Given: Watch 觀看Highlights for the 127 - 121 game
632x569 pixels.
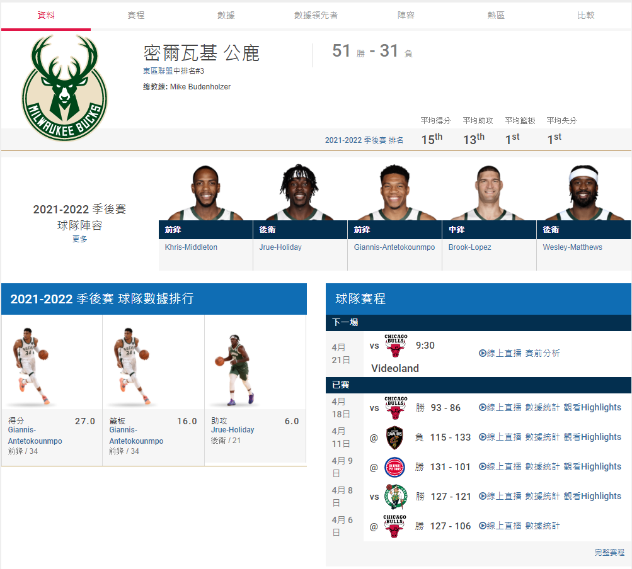Looking at the screenshot, I should pyautogui.click(x=592, y=496).
